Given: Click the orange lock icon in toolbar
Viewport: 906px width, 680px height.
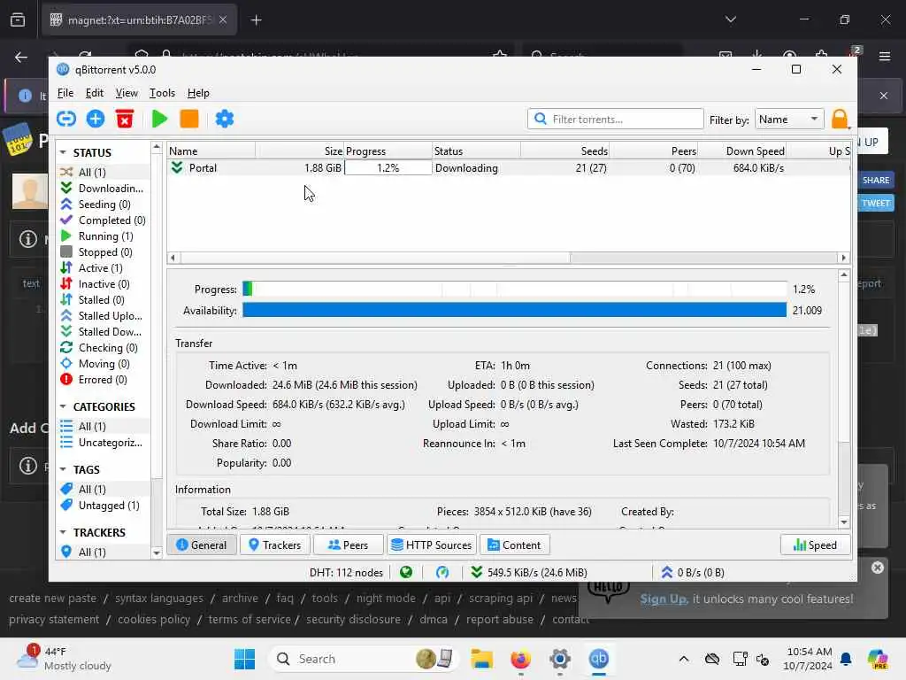Looking at the screenshot, I should coord(840,120).
